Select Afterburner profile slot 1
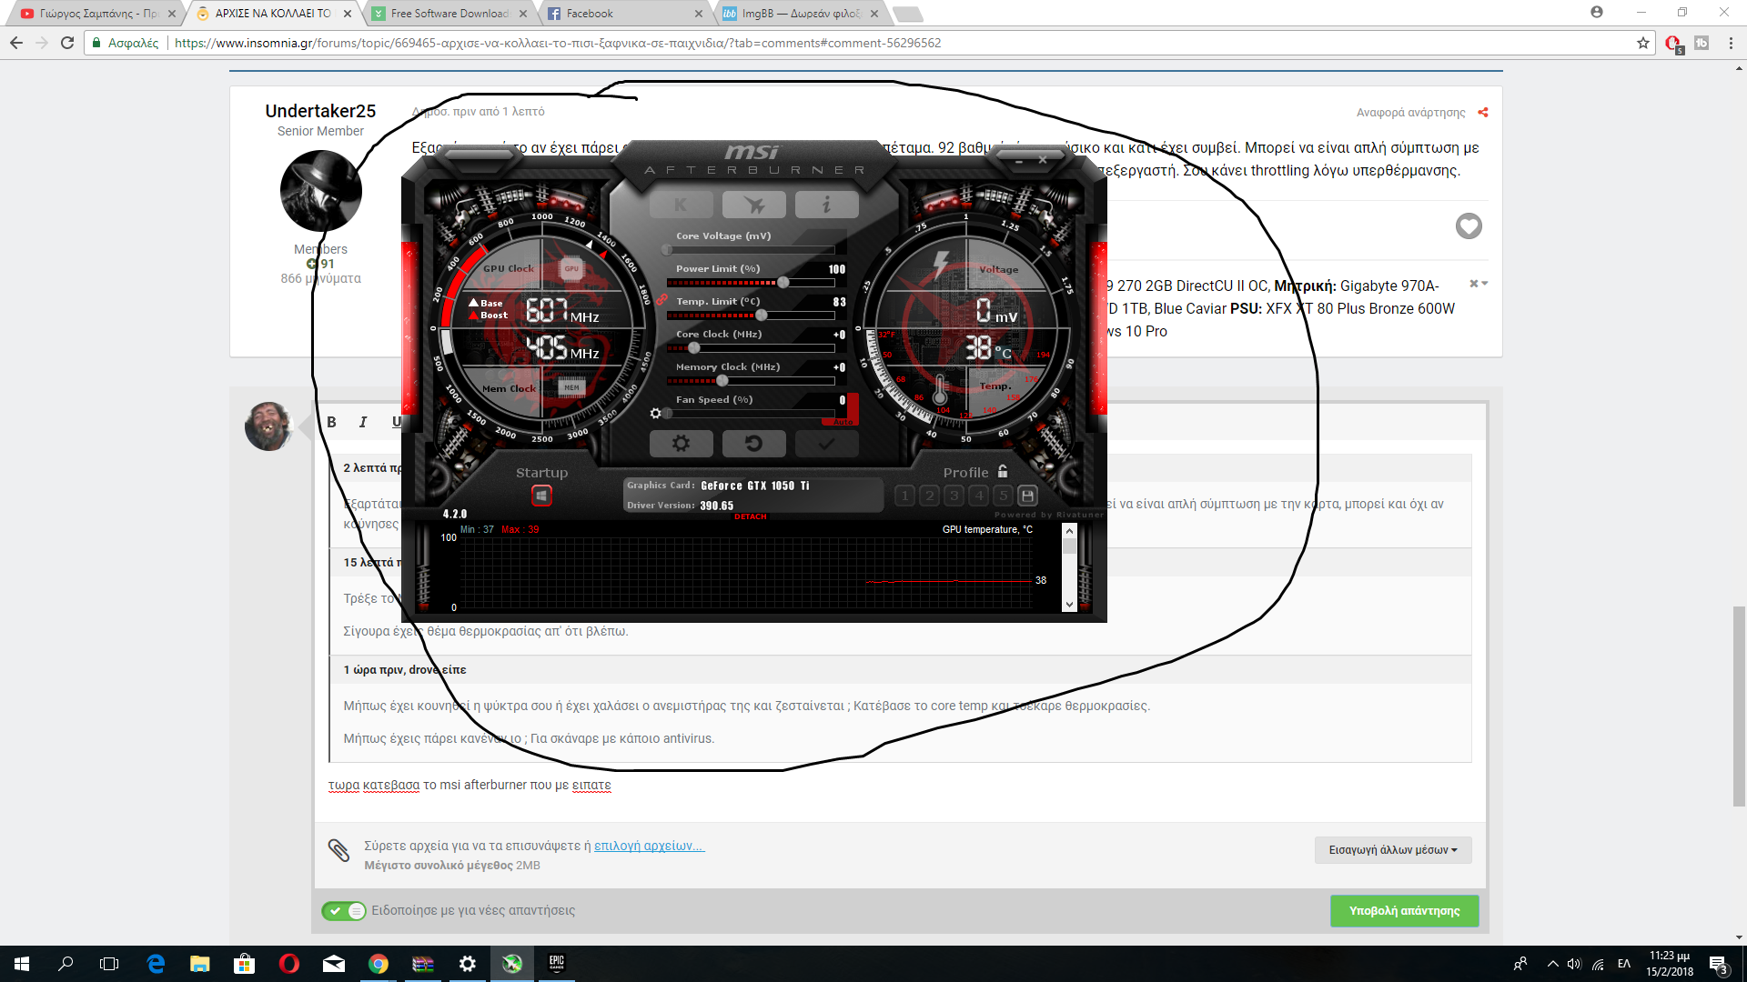 (x=904, y=496)
